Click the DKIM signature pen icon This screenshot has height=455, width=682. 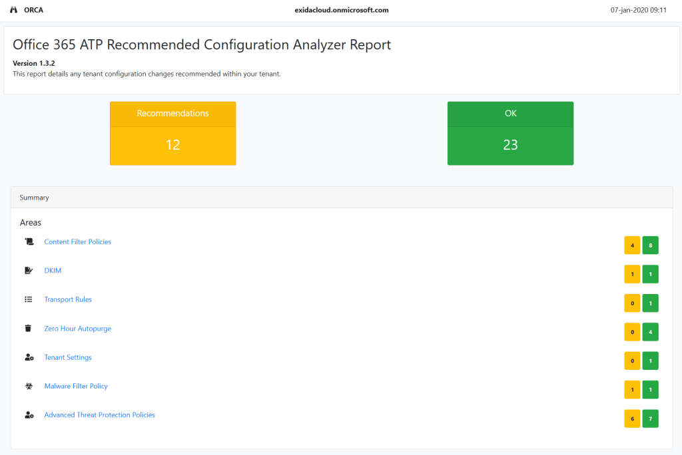coord(29,270)
